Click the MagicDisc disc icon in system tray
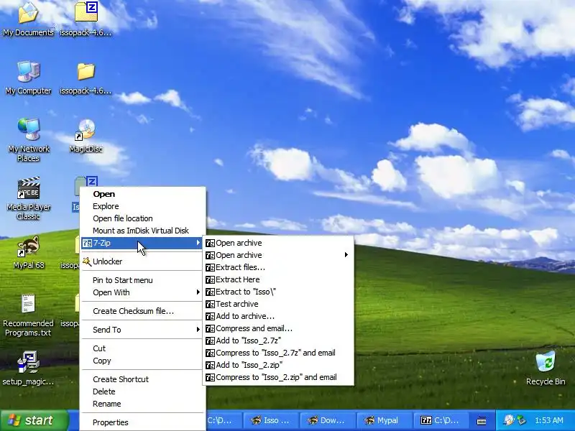Screen dimensions: 575x431 click(509, 420)
